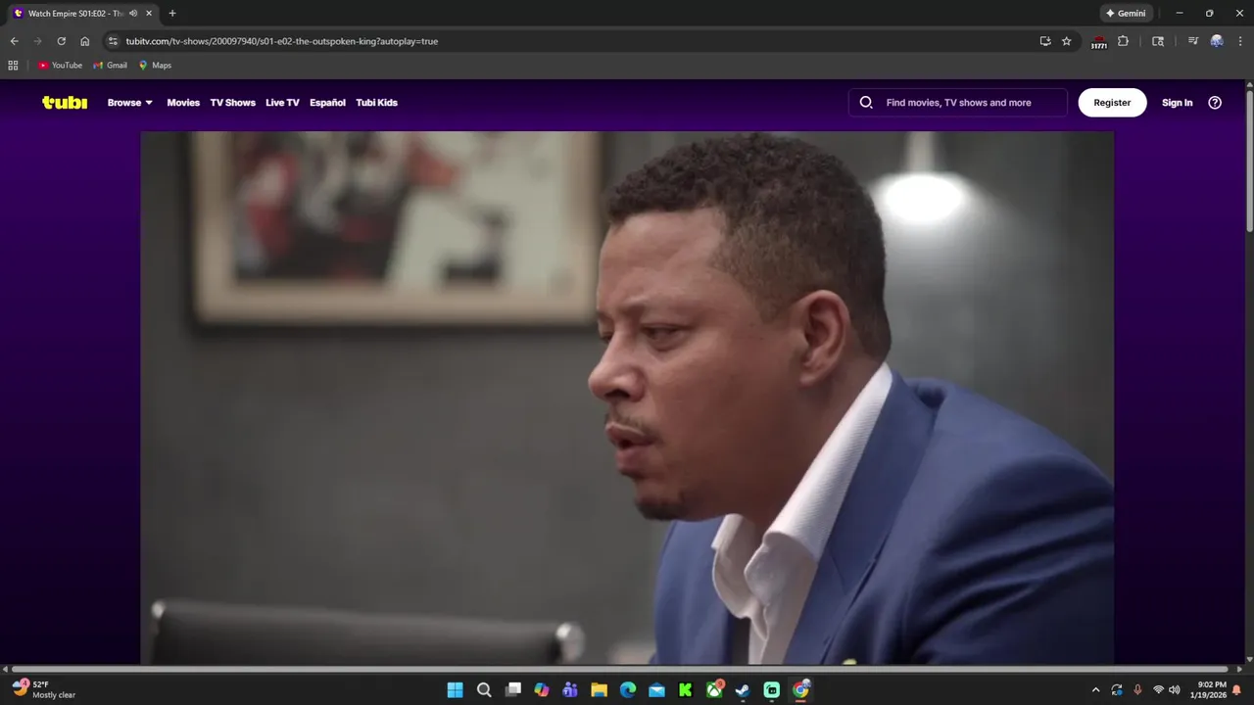1254x705 pixels.
Task: Open the Chrome three-dot menu
Action: click(x=1240, y=41)
